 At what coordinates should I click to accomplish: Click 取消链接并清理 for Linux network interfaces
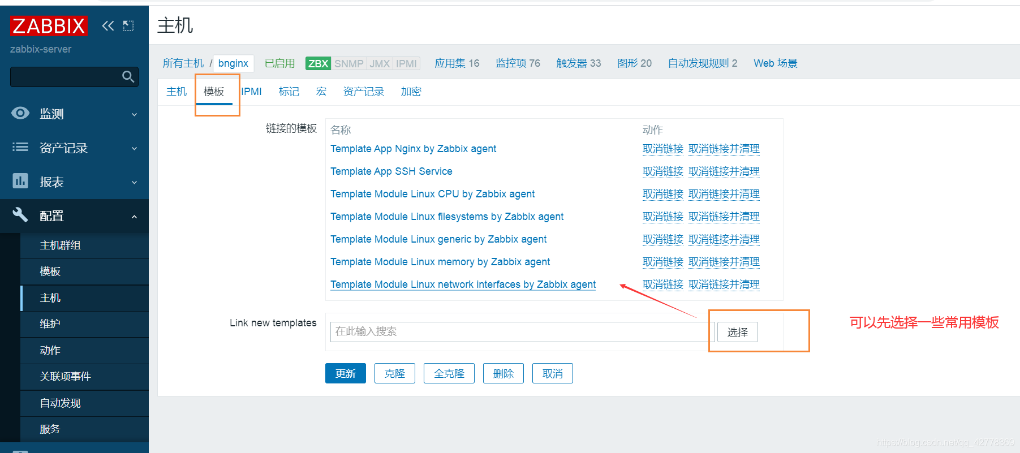click(724, 284)
